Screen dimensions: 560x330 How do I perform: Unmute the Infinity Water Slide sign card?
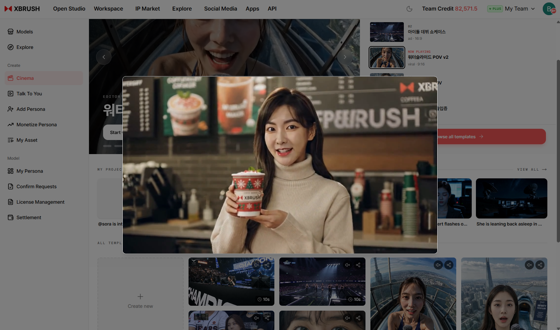(x=529, y=265)
